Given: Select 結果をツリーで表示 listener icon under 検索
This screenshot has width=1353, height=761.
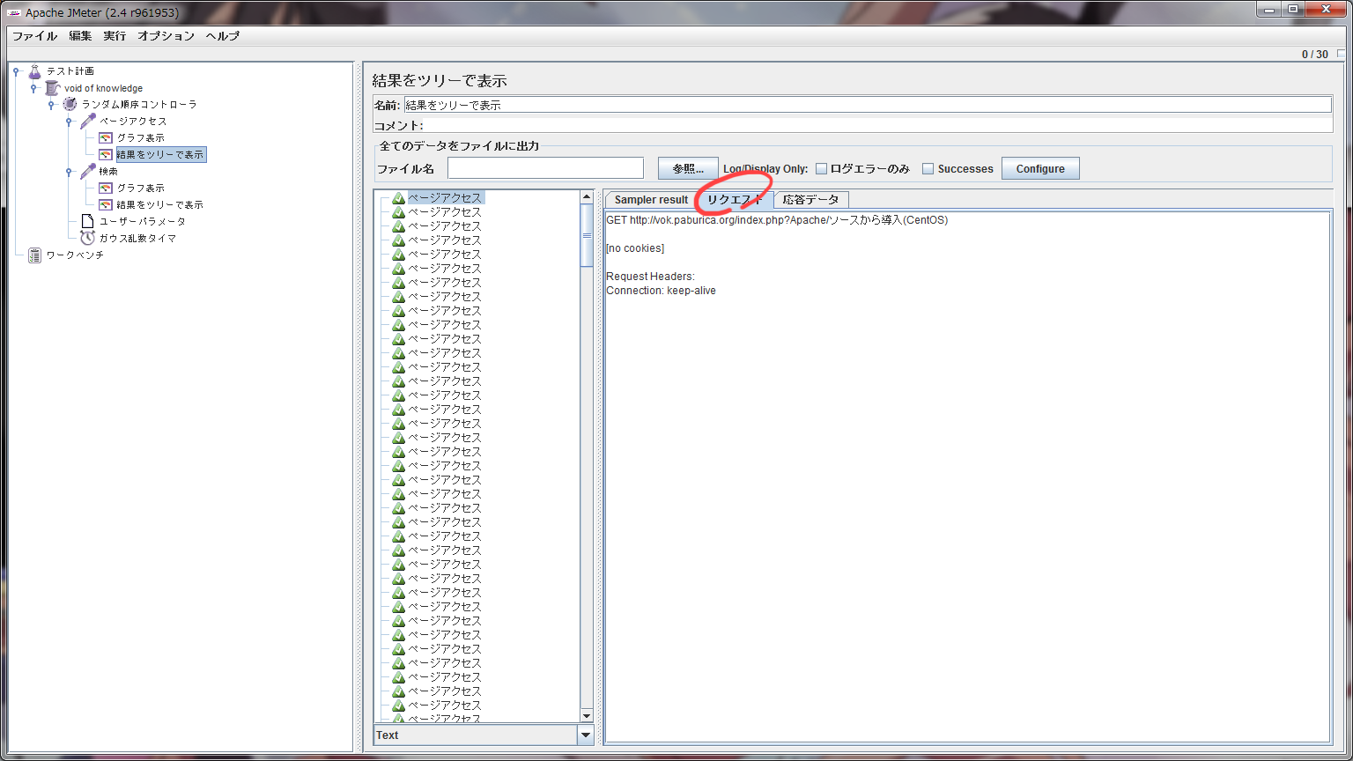Looking at the screenshot, I should (105, 205).
